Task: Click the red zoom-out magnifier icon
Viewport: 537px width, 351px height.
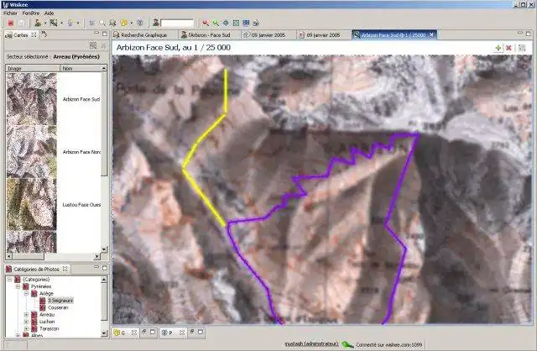Action: [205, 23]
